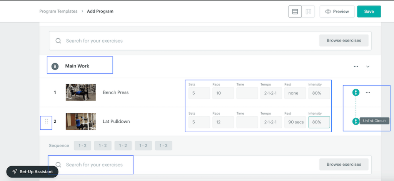The image size is (394, 181).
Task: Open the Bench Press row options ellipsis
Action: [368, 92]
